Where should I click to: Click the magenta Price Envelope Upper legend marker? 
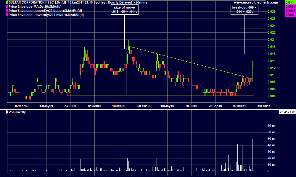(x=7, y=11)
